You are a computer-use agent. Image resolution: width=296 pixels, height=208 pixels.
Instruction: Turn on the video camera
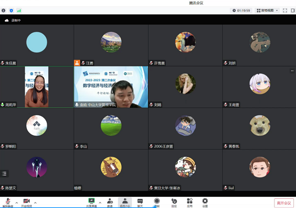(x=26, y=203)
